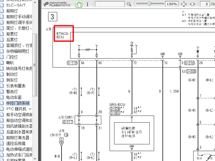Click the C-161 connector label
The image size is (215, 161).
click(115, 113)
